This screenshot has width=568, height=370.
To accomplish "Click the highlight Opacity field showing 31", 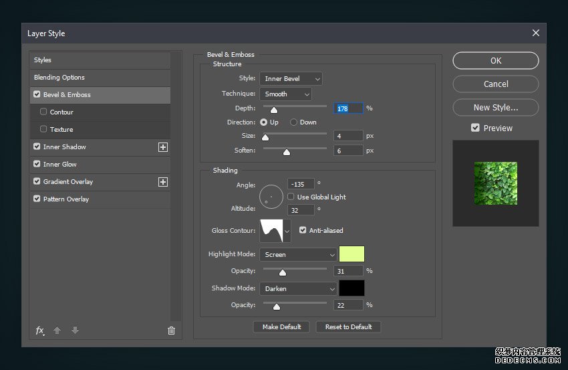I will pos(348,271).
